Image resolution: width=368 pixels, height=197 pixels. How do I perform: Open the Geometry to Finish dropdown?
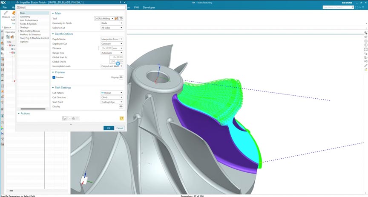[x=112, y=23]
